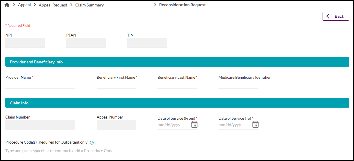Click the Procedure Code(s) entry field
354x161 pixels.
click(x=71, y=151)
